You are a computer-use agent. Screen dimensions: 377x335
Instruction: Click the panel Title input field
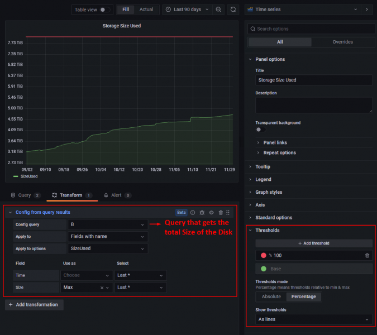[314, 80]
